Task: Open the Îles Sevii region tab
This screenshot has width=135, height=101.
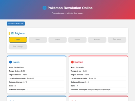Action: (117, 40)
